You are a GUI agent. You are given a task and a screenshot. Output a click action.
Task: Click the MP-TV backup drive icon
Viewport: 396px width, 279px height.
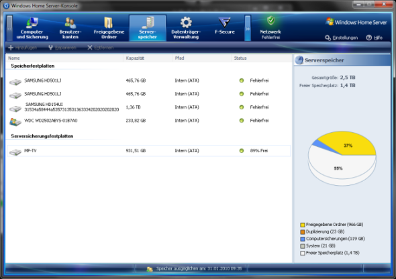tap(15, 152)
